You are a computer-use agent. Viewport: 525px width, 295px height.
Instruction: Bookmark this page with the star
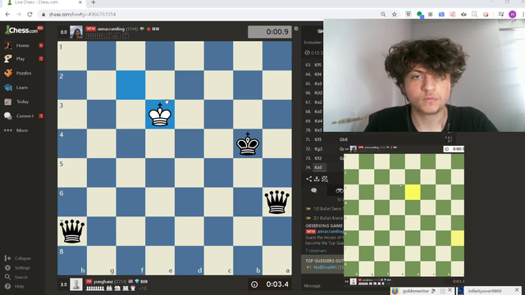point(395,15)
